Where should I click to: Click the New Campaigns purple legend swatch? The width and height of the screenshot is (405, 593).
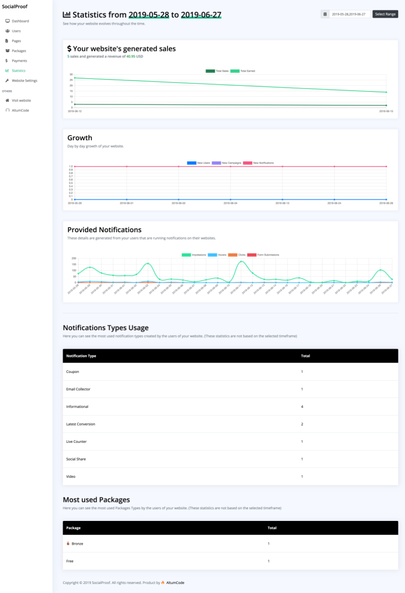pos(216,163)
